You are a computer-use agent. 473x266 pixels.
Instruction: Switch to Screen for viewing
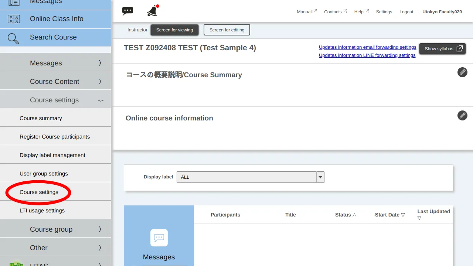[x=174, y=30]
